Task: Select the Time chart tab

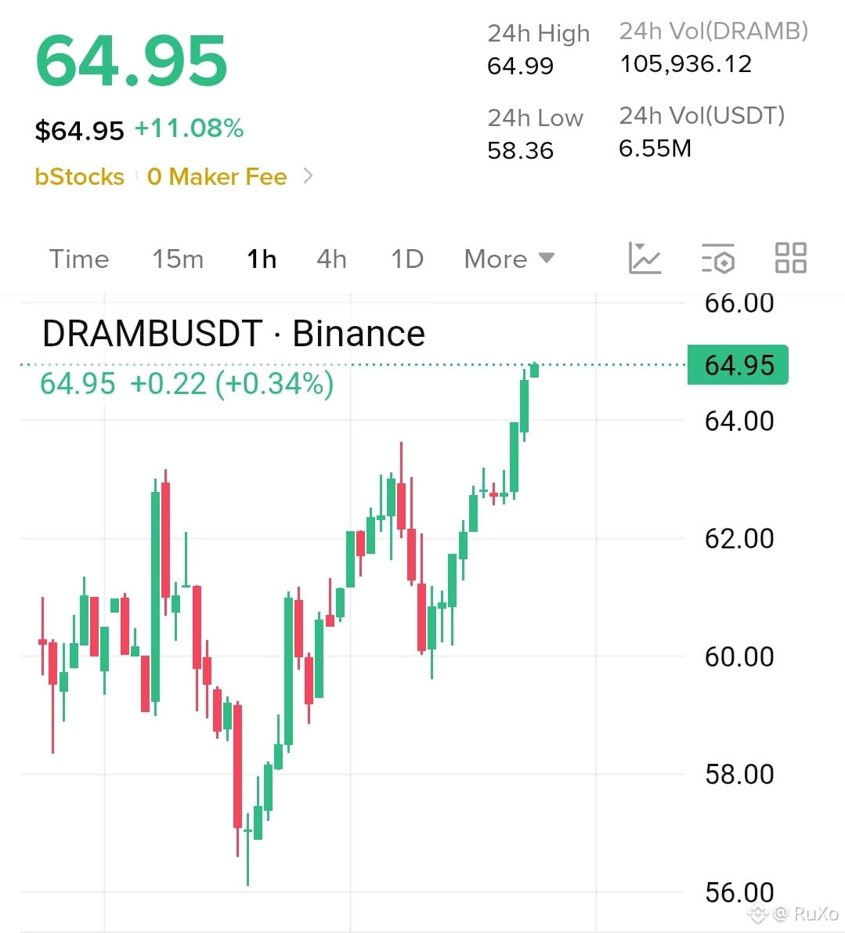Action: 79,259
